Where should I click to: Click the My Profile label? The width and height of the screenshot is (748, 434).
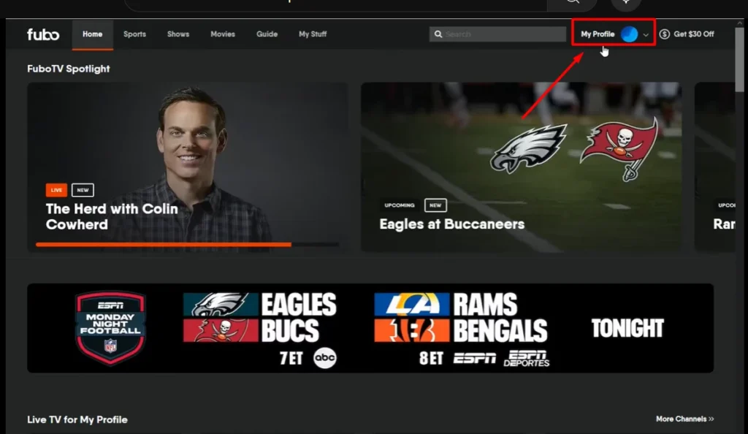point(598,34)
